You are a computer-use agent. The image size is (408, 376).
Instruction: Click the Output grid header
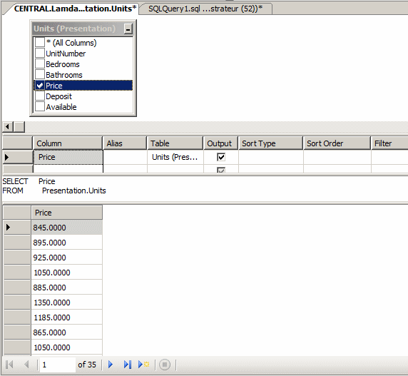coord(220,143)
